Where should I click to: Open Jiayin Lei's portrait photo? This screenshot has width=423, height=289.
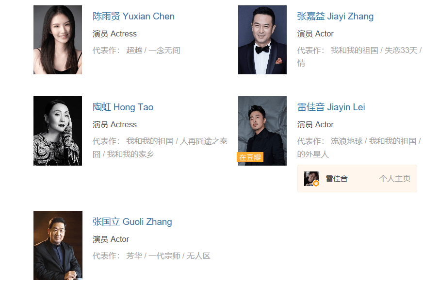(x=262, y=131)
